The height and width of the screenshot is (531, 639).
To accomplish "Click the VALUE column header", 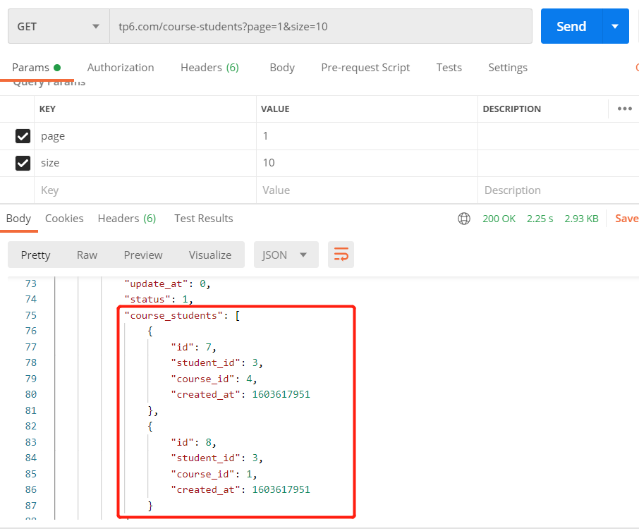I will tap(275, 109).
